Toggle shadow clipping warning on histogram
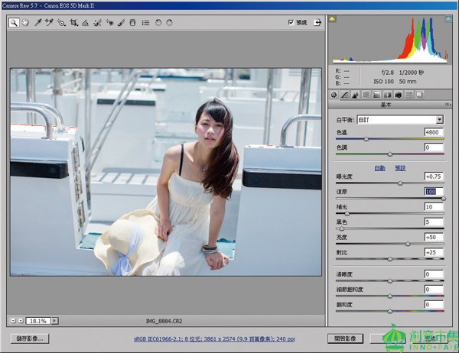459x353 pixels. coord(332,19)
